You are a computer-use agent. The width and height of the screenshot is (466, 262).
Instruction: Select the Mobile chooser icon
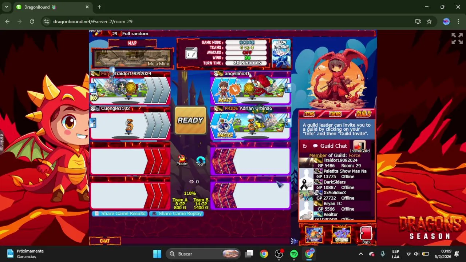[x=182, y=160]
